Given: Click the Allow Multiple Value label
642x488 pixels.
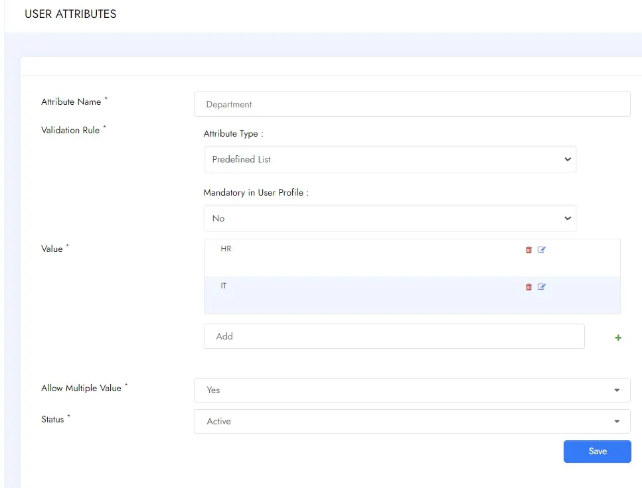Looking at the screenshot, I should [x=81, y=388].
